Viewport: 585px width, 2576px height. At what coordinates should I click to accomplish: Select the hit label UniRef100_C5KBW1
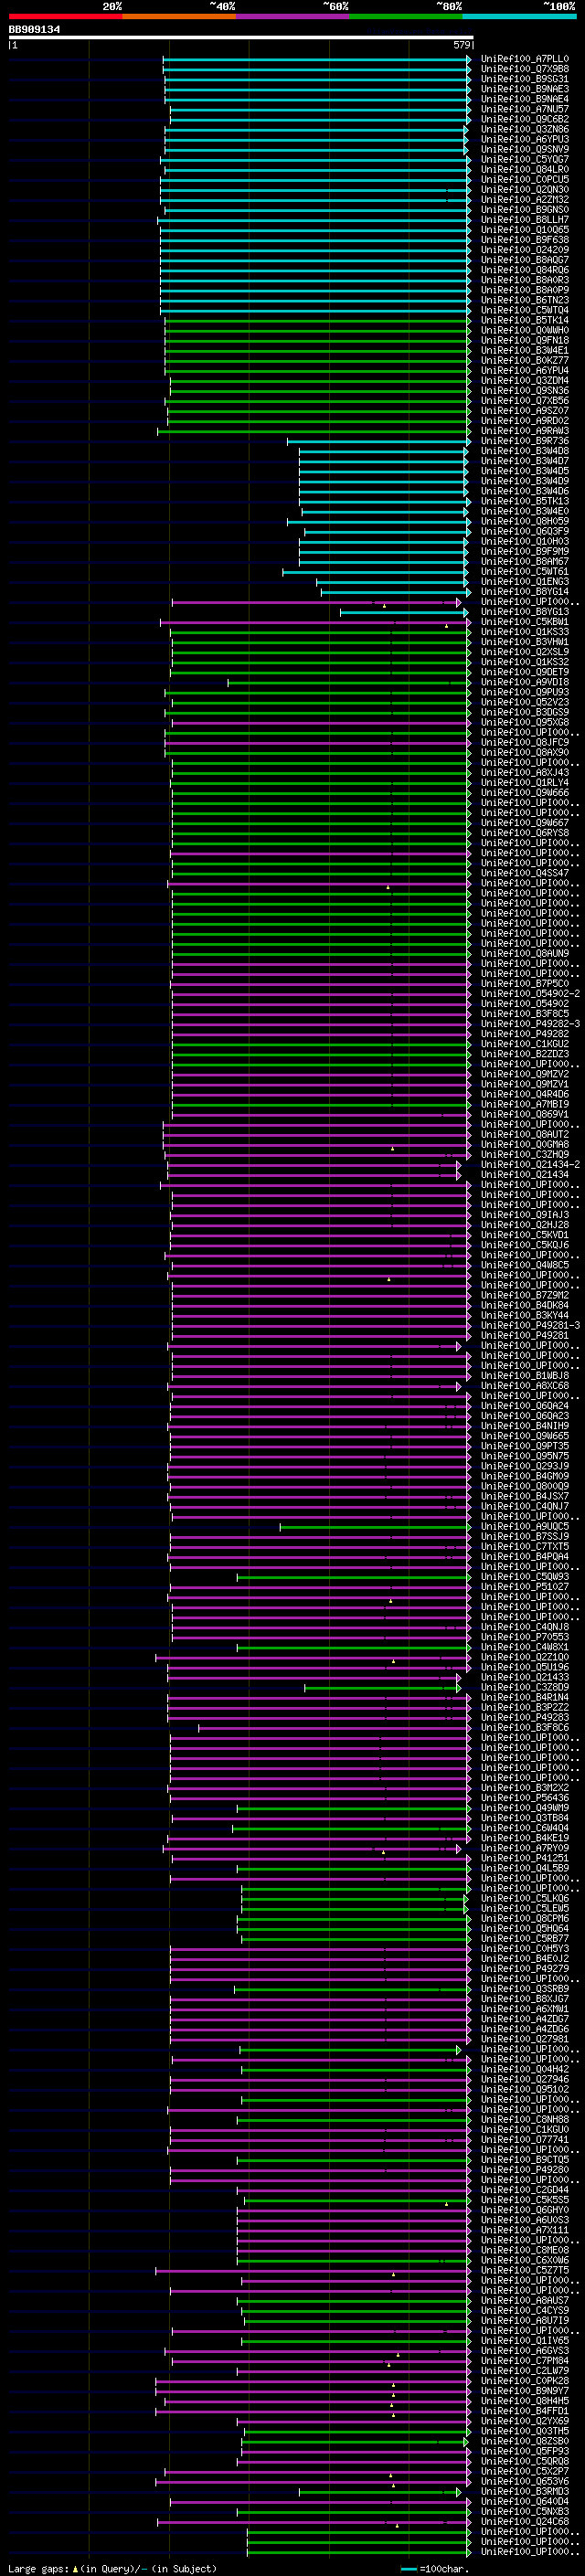tap(525, 622)
